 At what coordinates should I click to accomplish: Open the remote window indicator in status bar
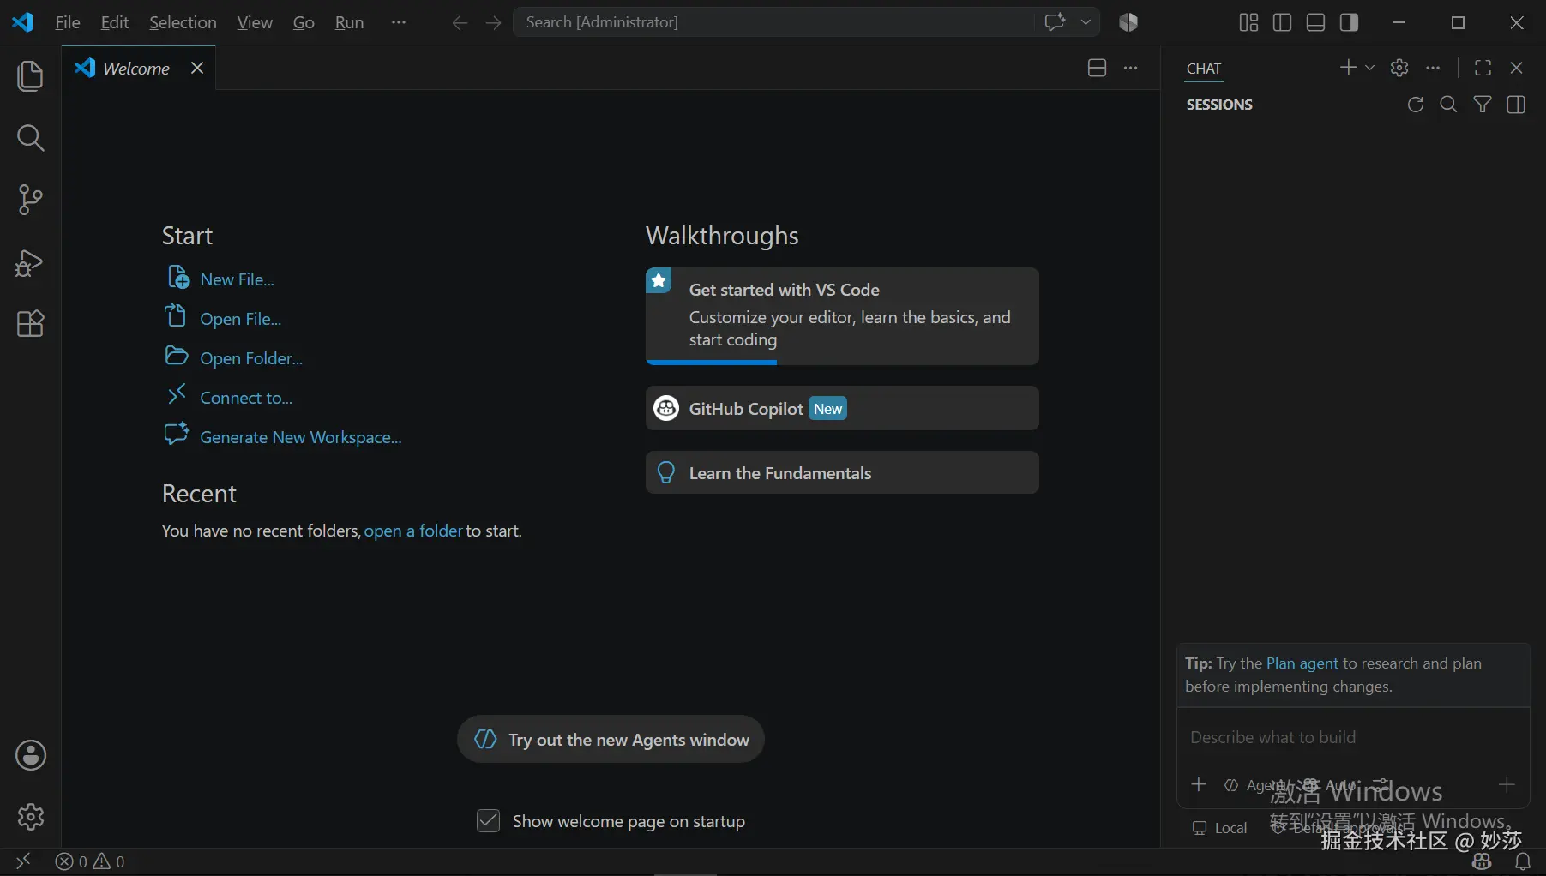[23, 861]
